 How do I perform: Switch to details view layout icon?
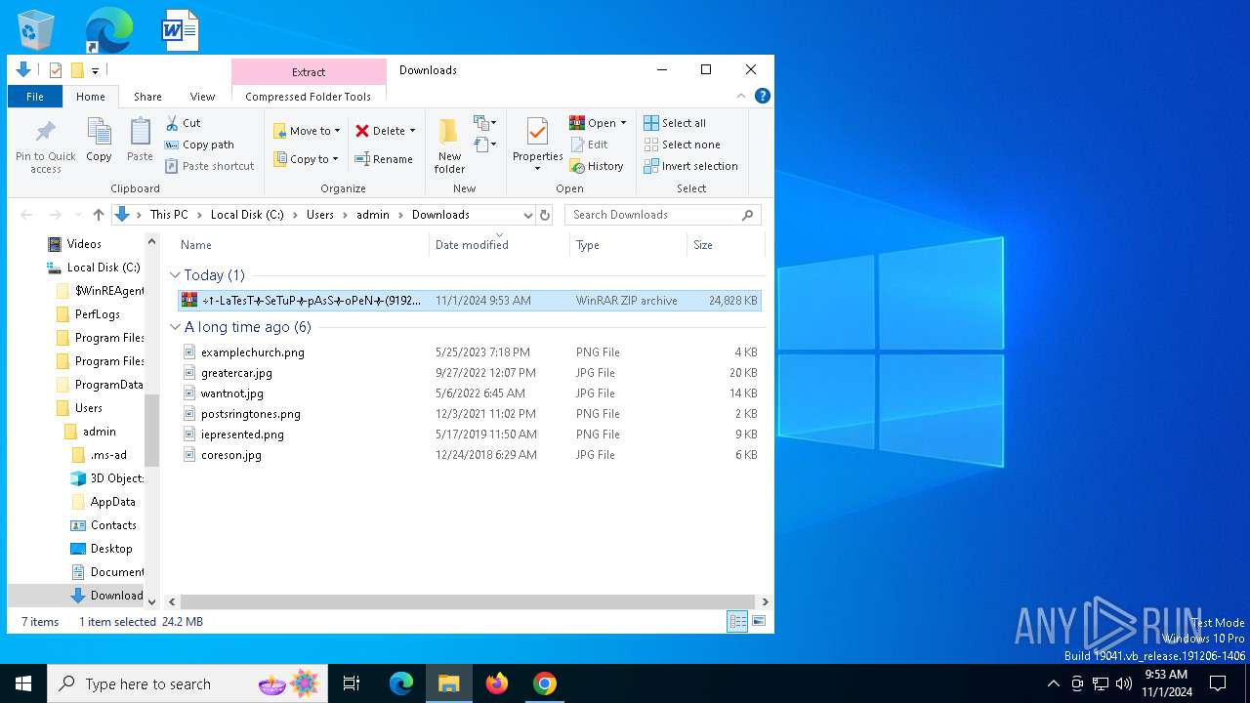point(737,621)
